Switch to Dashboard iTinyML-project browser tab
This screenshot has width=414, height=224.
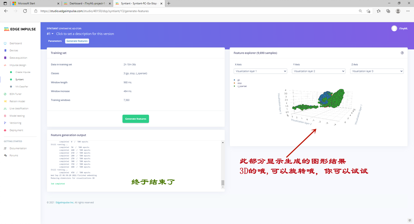(87, 3)
